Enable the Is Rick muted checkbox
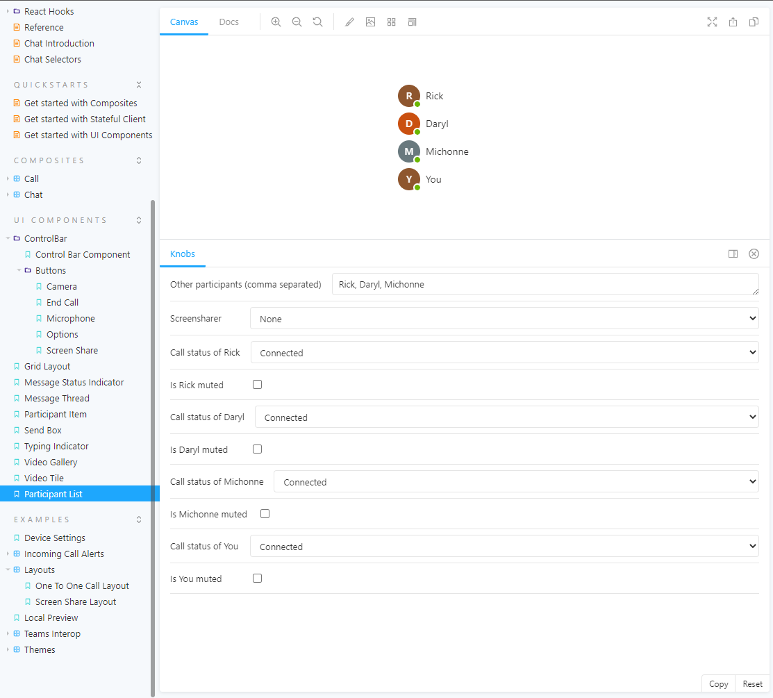 pyautogui.click(x=257, y=384)
